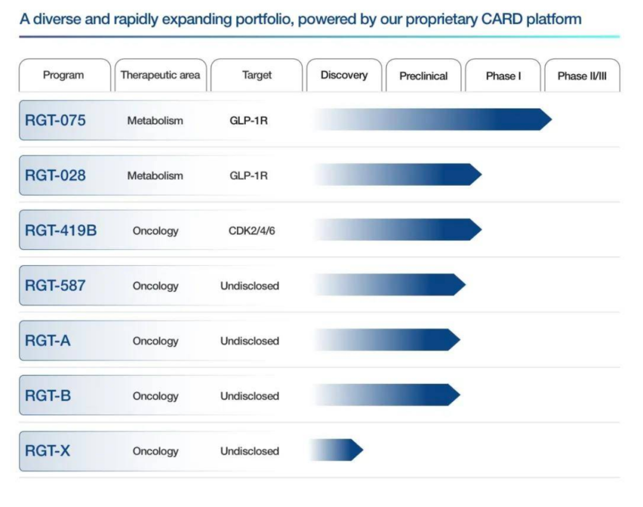Select the Program column header tab
Screen dimensions: 643x507
coord(64,75)
